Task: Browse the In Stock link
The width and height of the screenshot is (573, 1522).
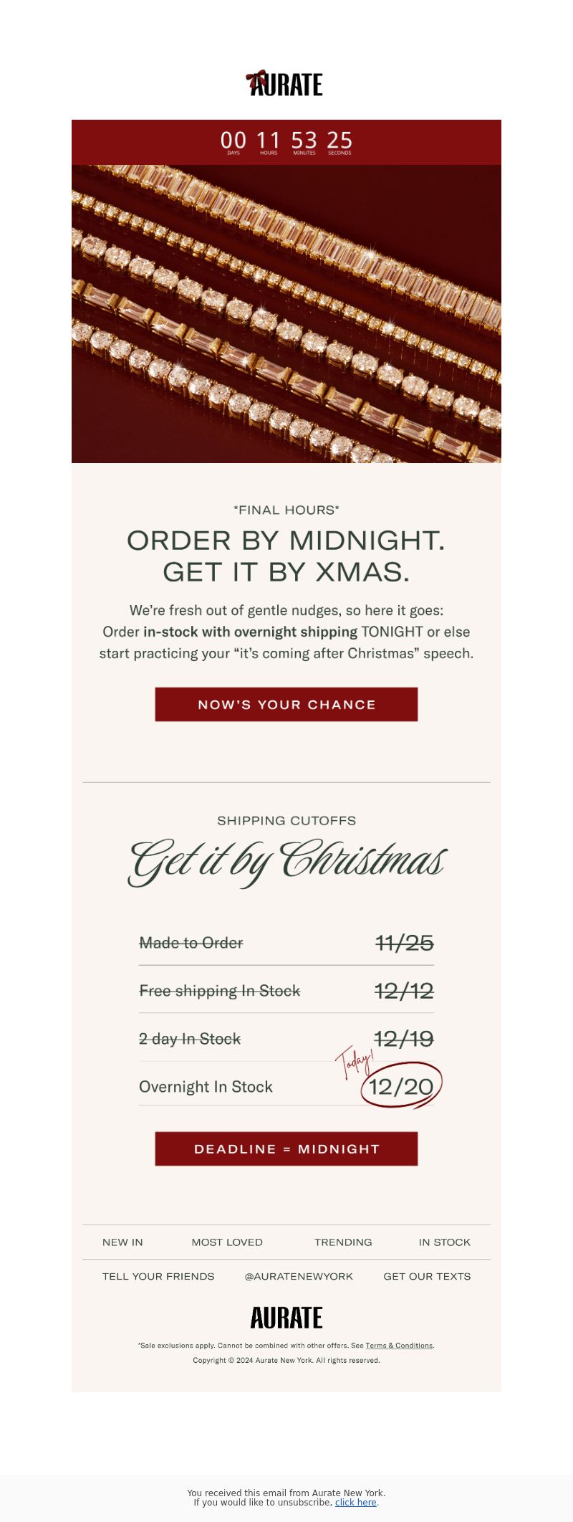Action: click(x=445, y=1242)
